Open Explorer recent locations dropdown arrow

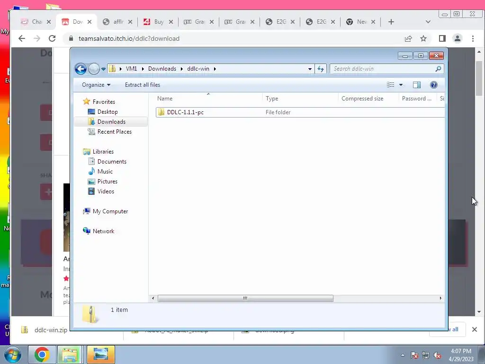click(103, 69)
